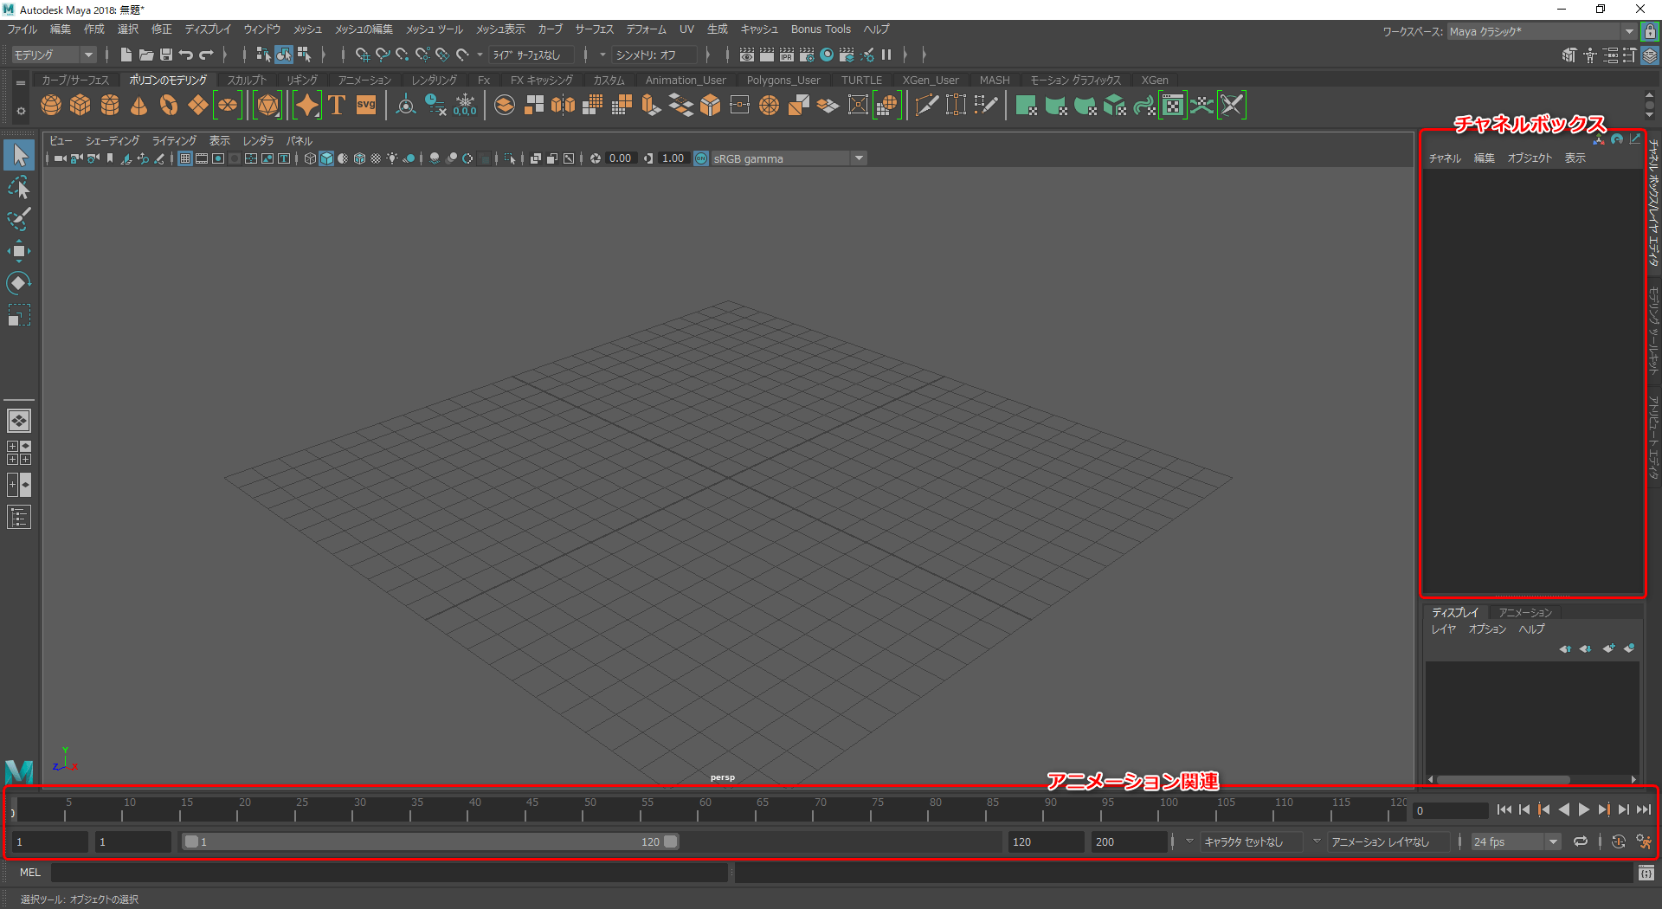This screenshot has height=909, width=1662.
Task: Click the New scene icon
Action: click(126, 55)
